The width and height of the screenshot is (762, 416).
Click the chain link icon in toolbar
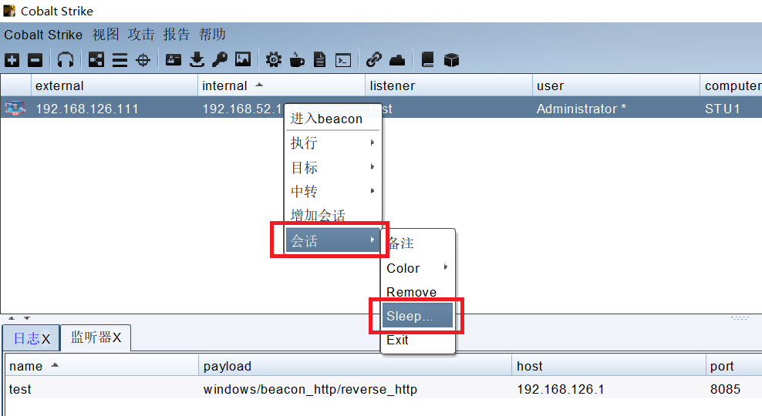click(x=374, y=60)
